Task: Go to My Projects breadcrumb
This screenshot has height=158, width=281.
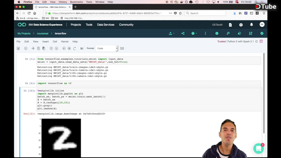Action: click(24, 33)
